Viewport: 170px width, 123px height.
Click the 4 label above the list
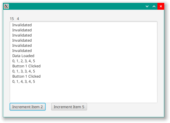click(x=18, y=19)
